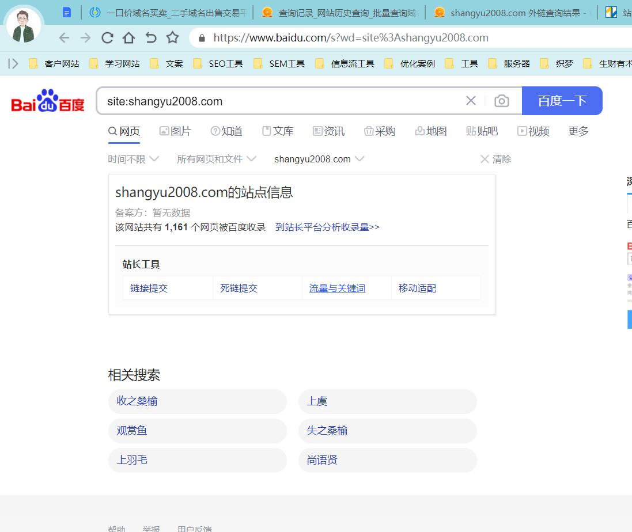Viewport: 632px width, 532px height.
Task: Click the padlock icon in the address bar
Action: 202,37
